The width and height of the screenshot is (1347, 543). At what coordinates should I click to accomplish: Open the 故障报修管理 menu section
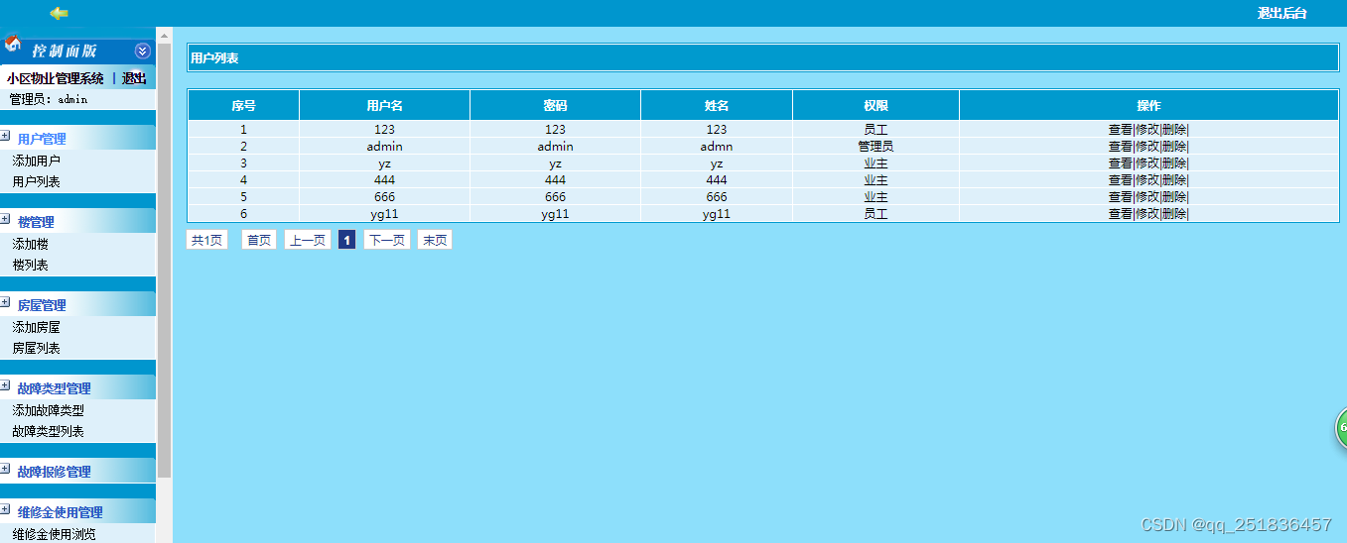pyautogui.click(x=55, y=472)
